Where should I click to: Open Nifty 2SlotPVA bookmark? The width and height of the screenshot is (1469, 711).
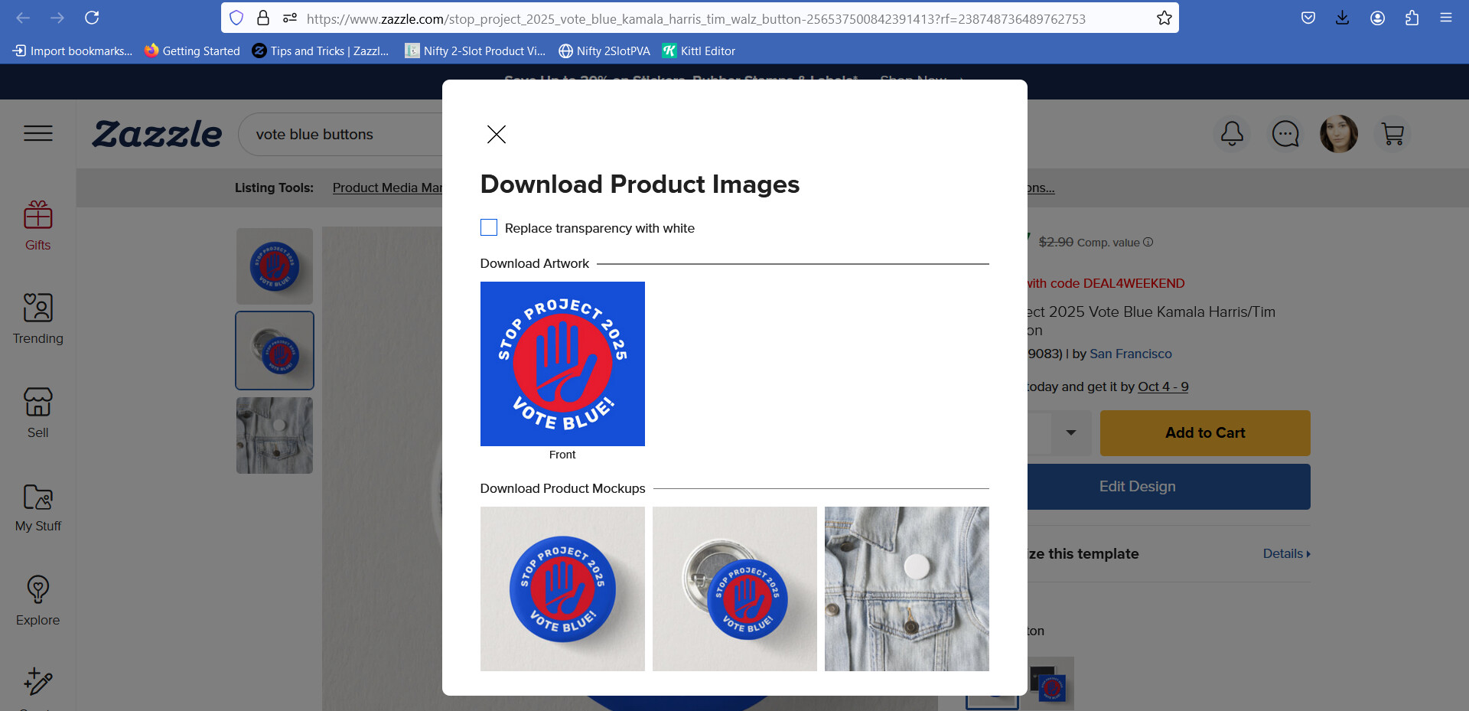point(604,51)
